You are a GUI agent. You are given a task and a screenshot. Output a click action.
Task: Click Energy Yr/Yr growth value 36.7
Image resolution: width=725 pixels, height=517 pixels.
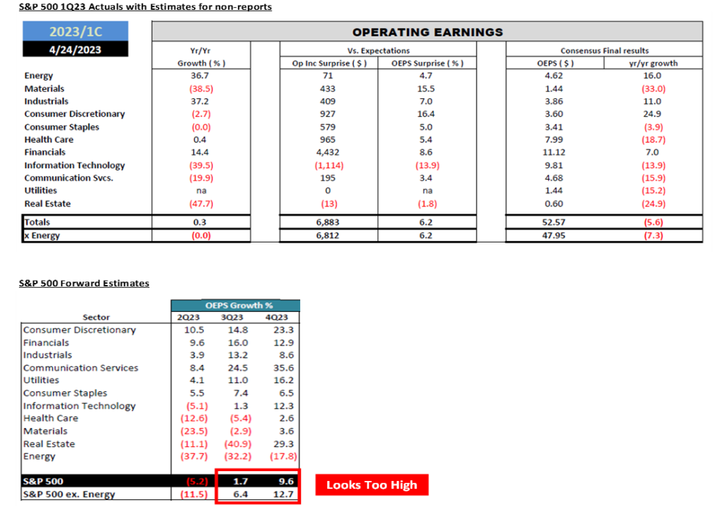200,76
